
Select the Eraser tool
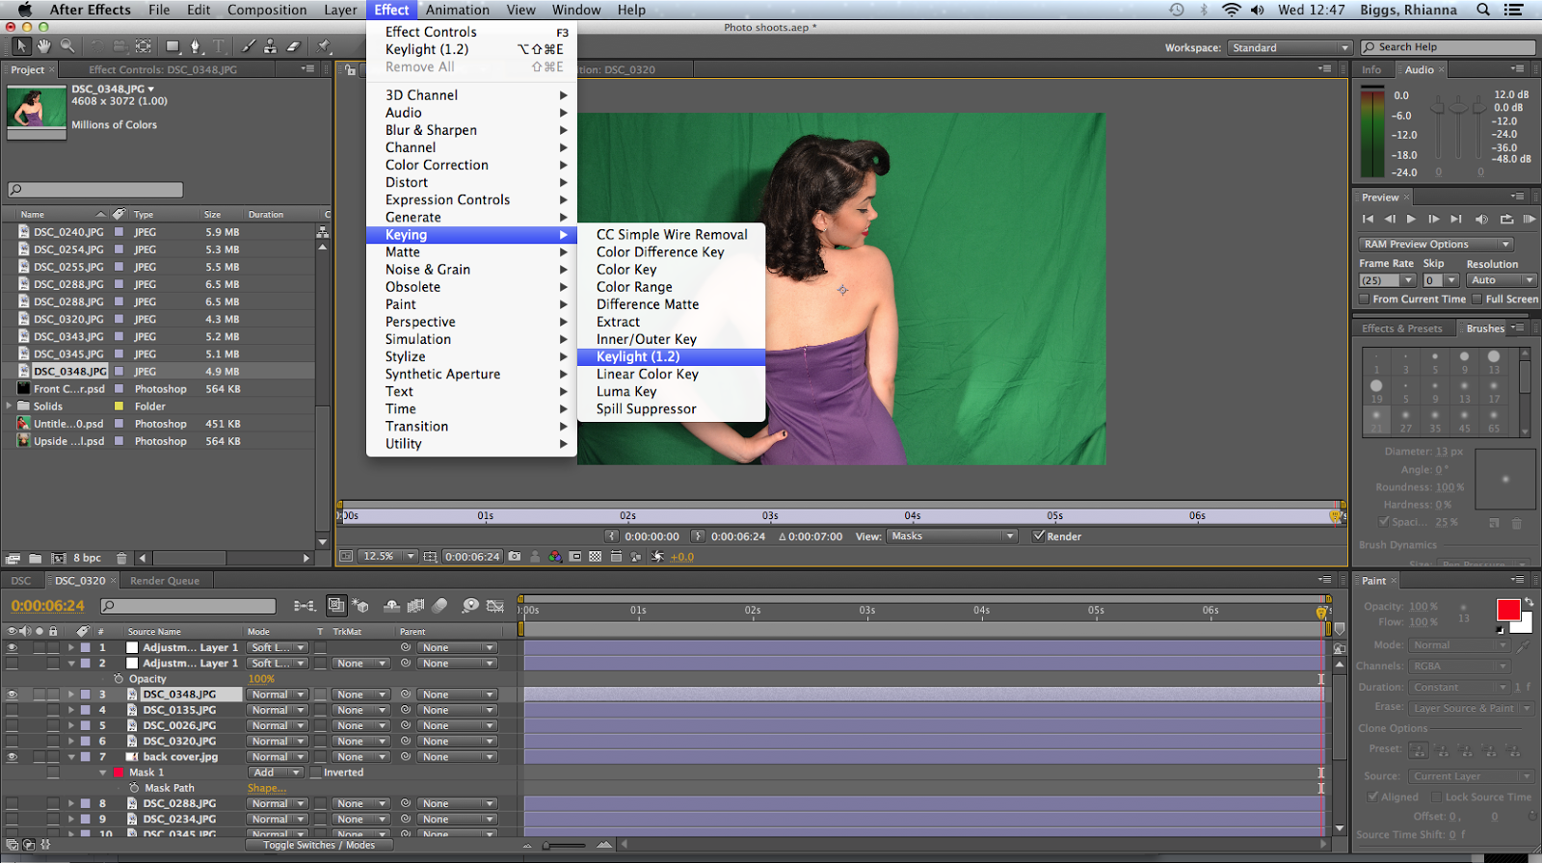[x=293, y=46]
